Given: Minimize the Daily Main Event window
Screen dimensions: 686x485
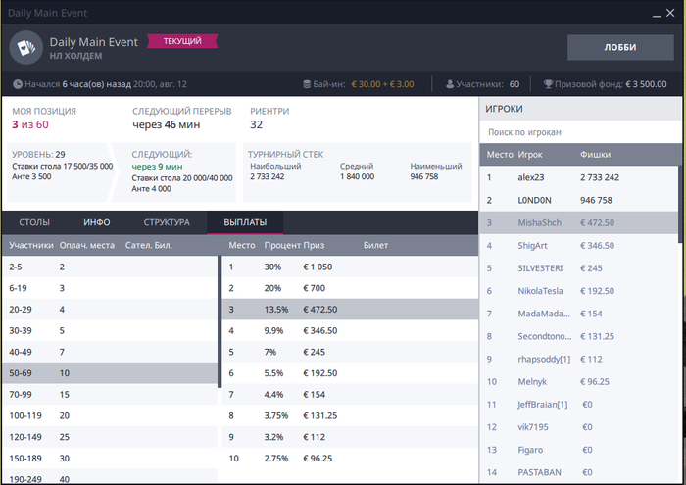Looking at the screenshot, I should (657, 14).
